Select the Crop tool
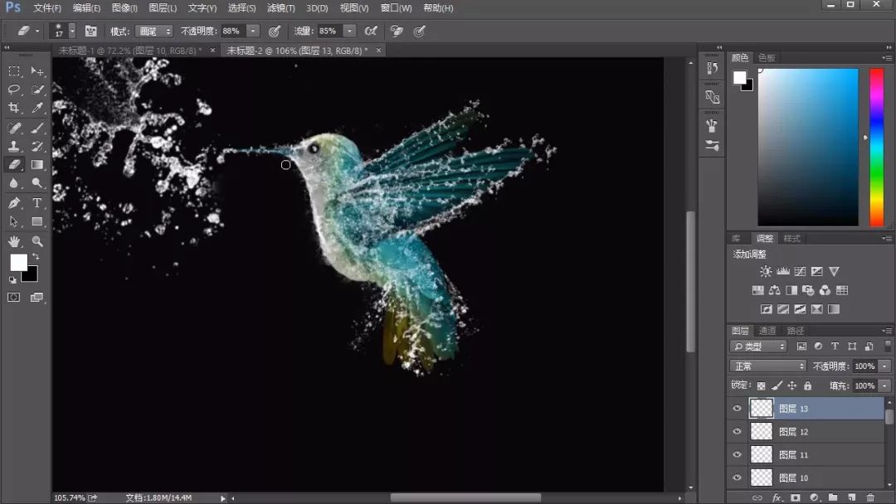 pos(14,108)
